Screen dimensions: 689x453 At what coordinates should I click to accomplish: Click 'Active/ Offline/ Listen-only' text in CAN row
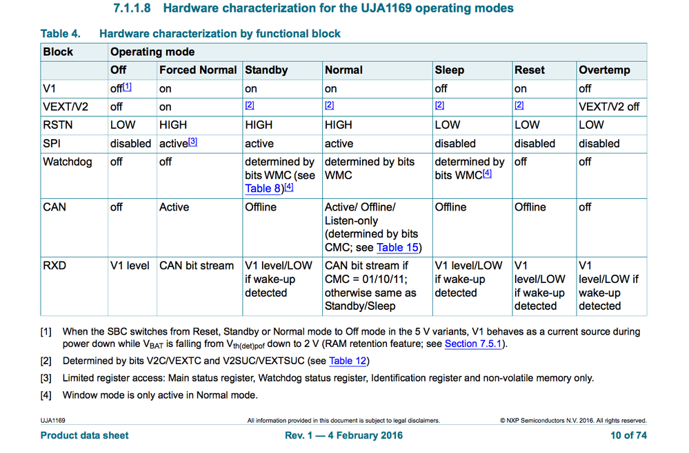[360, 213]
